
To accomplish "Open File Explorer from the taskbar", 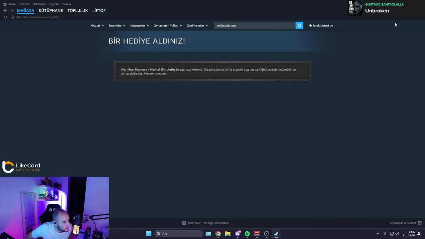I will click(x=228, y=234).
